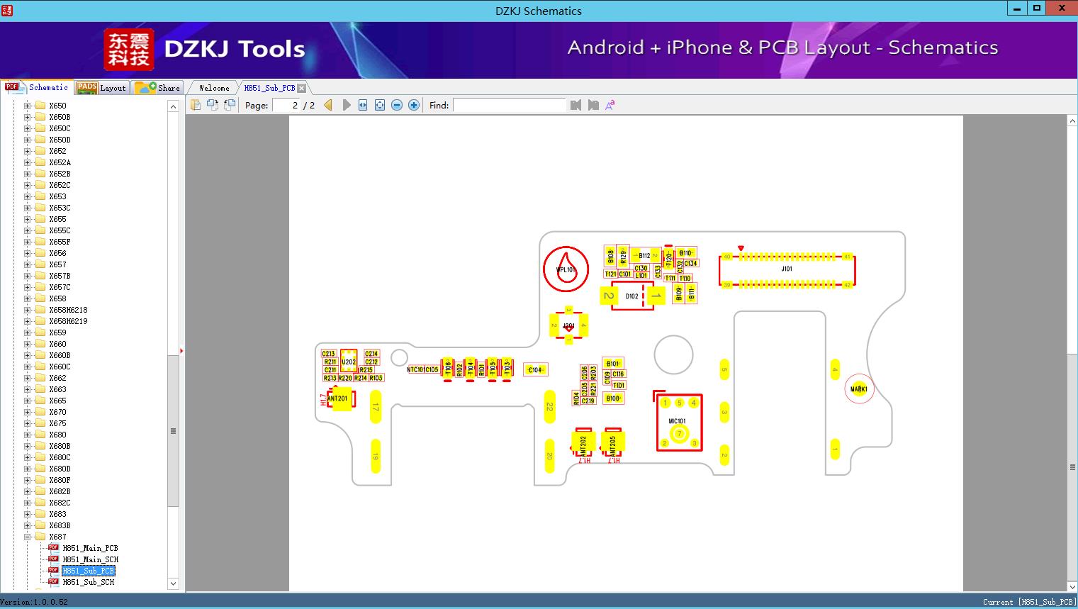Screen dimensions: 1078x609
Task: Click the tree panel scroll down arrow
Action: pos(173,583)
